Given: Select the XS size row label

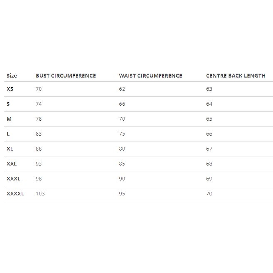Looking at the screenshot, I should click(10, 89).
